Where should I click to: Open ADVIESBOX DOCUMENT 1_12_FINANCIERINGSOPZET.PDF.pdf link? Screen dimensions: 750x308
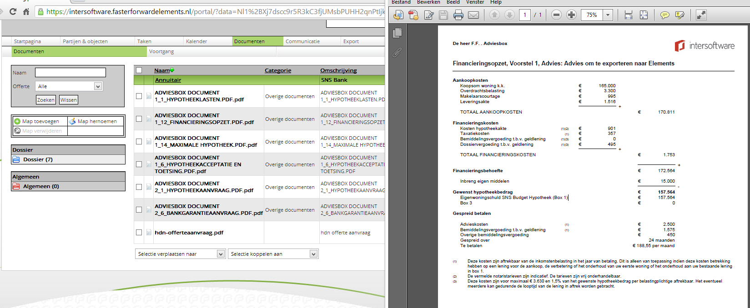pyautogui.click(x=204, y=119)
